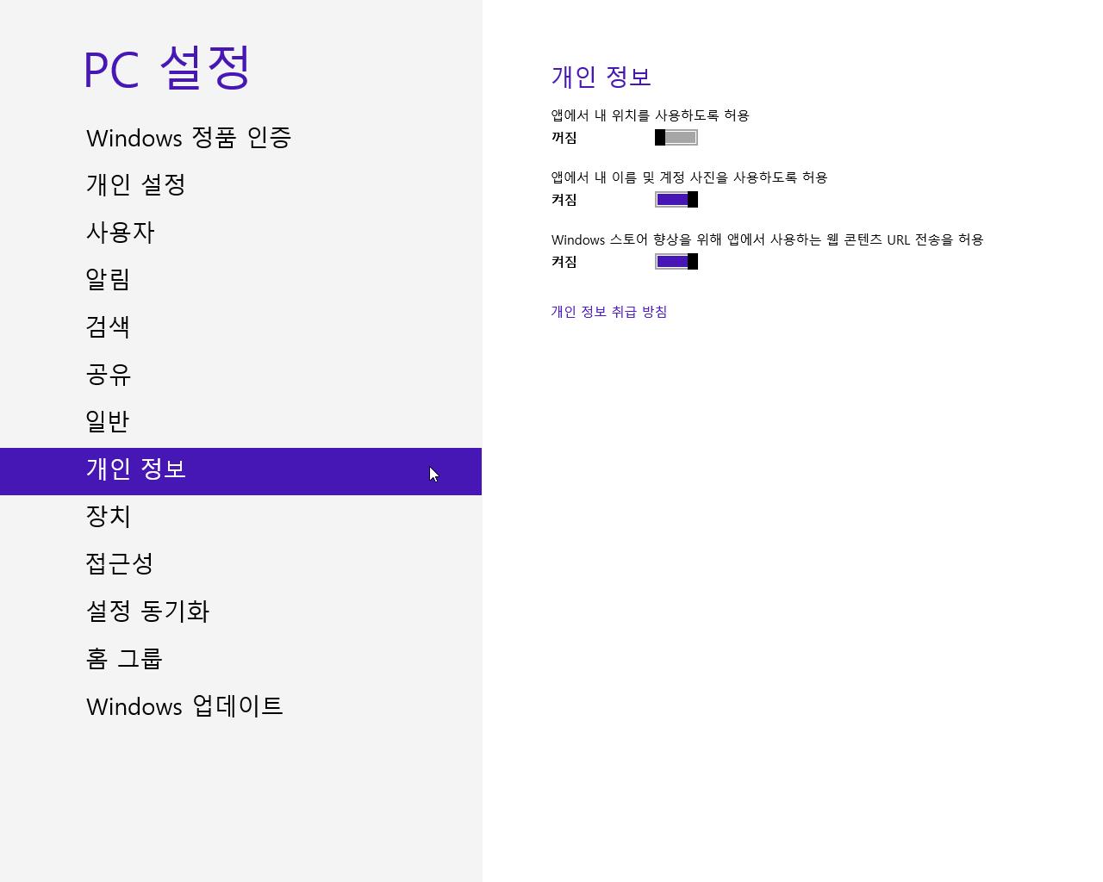Open the 개인 정보 취급 방침 link

pos(609,312)
